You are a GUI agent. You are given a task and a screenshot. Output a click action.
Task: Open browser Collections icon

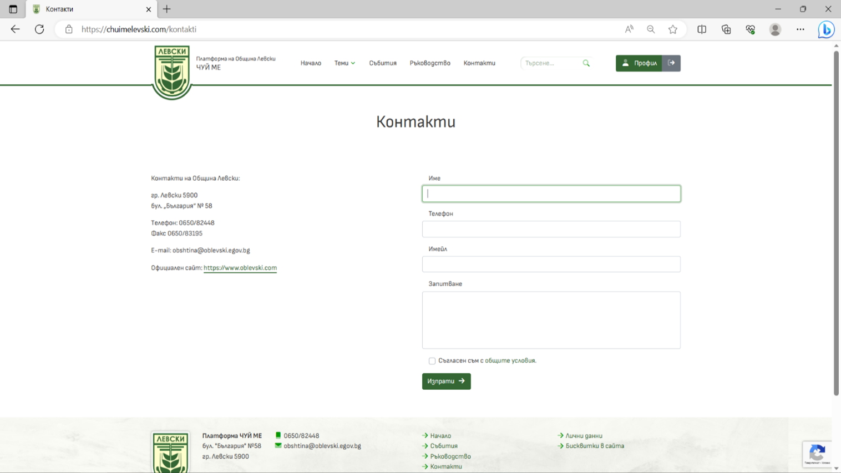tap(726, 29)
